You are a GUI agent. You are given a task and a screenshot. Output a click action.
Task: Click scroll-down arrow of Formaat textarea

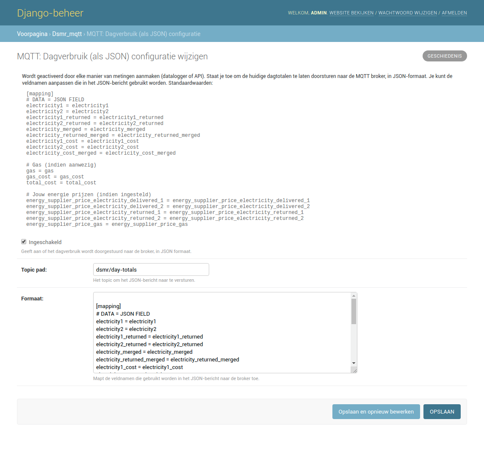point(354,363)
